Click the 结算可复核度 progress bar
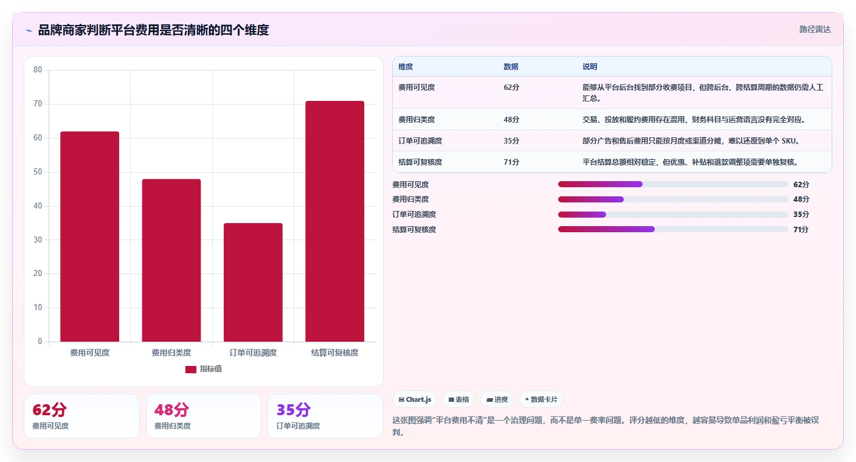This screenshot has width=856, height=462. coord(673,229)
